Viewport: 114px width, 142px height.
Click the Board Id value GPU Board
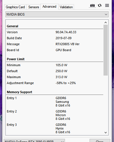pos(63,50)
